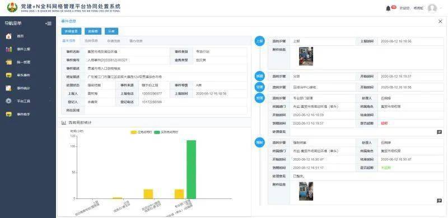Click the yellow bar next to green bar
Viewport: 448px width, 218px height.
[179, 194]
